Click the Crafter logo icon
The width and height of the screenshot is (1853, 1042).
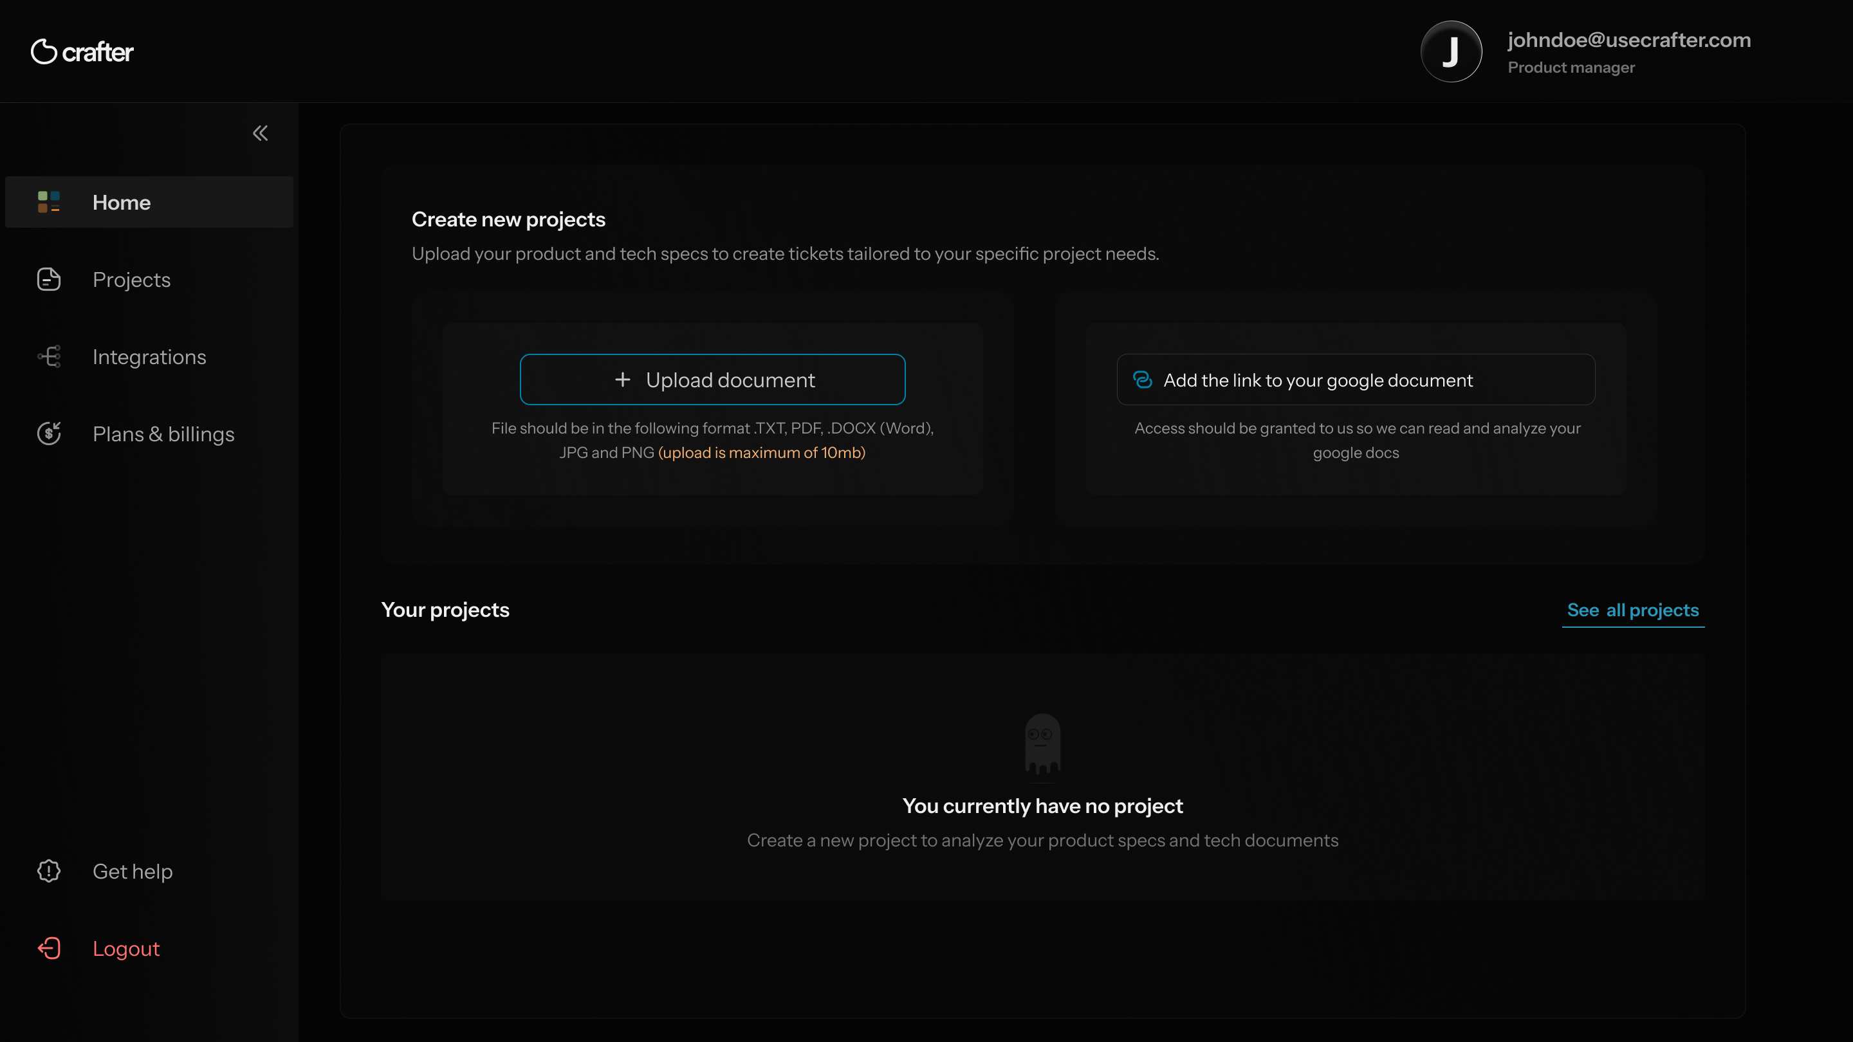tap(44, 51)
